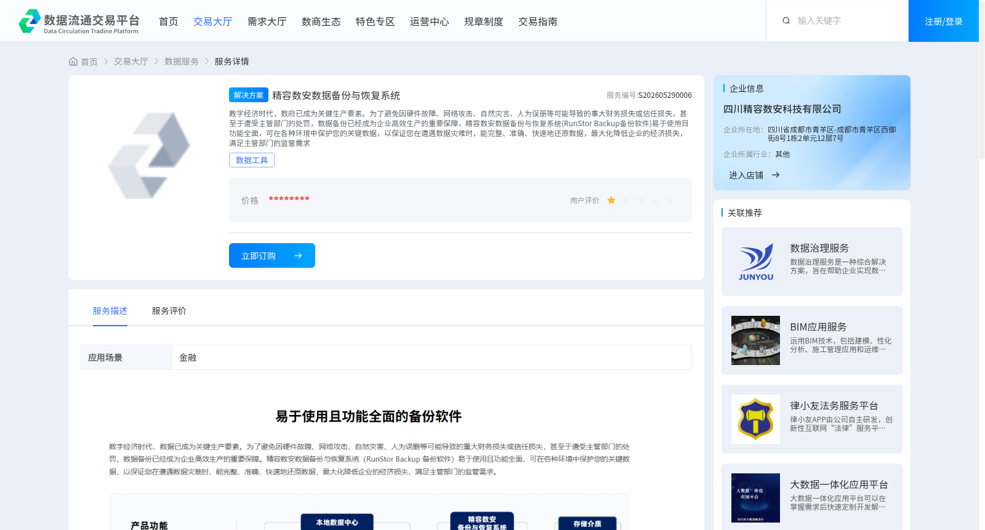Open 律小友法务服务平台 recommendation title
985x530 pixels.
(x=834, y=406)
